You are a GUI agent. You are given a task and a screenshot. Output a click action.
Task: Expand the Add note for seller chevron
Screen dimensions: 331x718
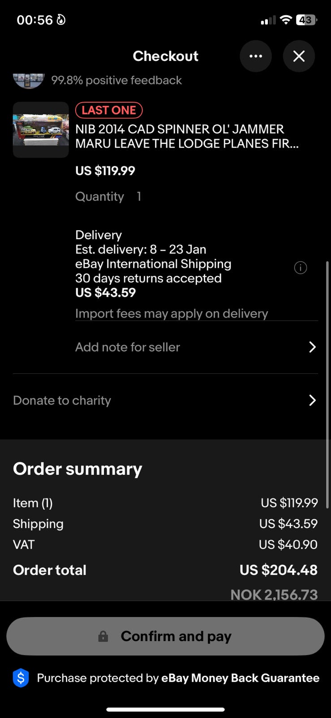pos(312,347)
